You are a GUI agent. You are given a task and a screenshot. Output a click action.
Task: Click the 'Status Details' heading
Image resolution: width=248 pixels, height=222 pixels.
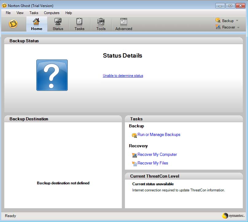[x=122, y=55]
